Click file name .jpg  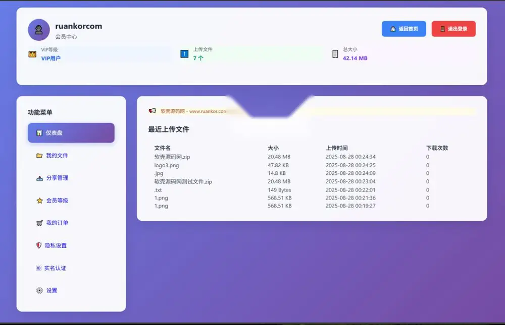click(159, 173)
